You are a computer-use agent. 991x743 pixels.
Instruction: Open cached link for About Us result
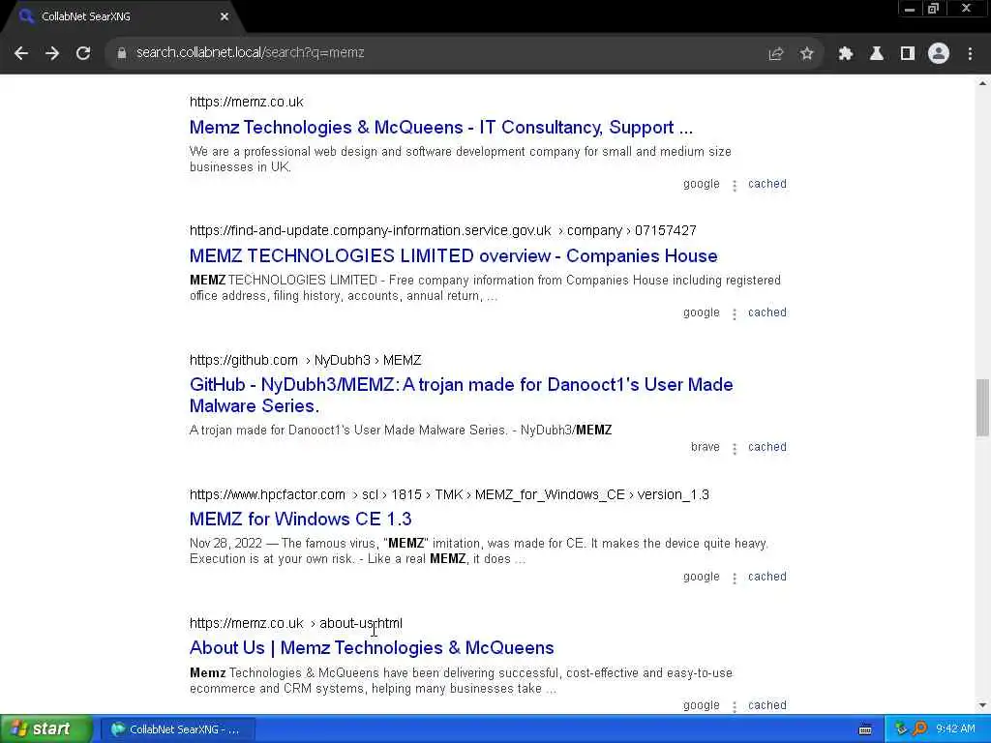(x=767, y=705)
